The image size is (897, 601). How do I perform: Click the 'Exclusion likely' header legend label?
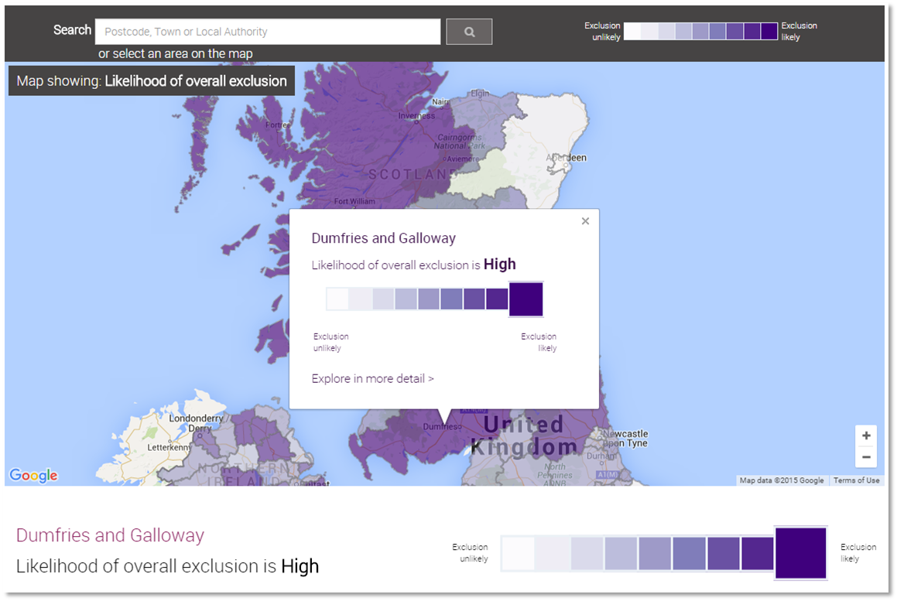pos(799,32)
